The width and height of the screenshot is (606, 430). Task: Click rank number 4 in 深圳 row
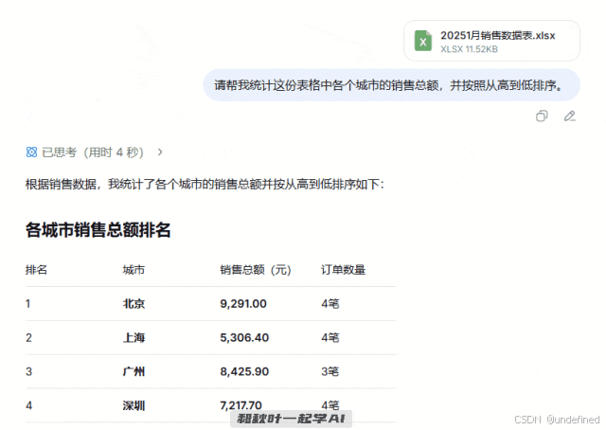[28, 405]
